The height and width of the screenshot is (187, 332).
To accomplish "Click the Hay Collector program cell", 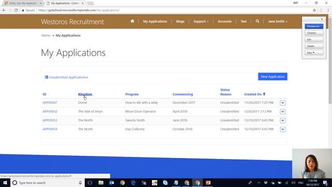I will (x=135, y=129).
